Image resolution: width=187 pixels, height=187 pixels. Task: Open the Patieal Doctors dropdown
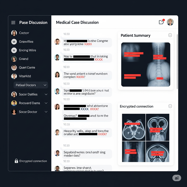[x=31, y=85]
